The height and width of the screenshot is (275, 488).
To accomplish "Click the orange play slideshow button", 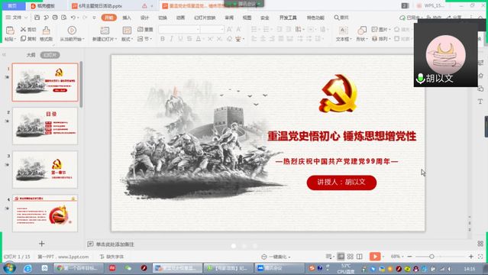I will pyautogui.click(x=375, y=257).
